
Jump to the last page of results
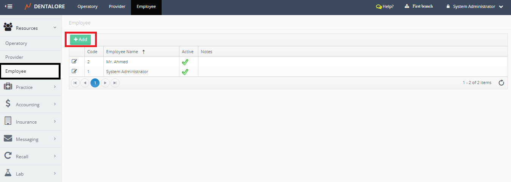pos(115,83)
